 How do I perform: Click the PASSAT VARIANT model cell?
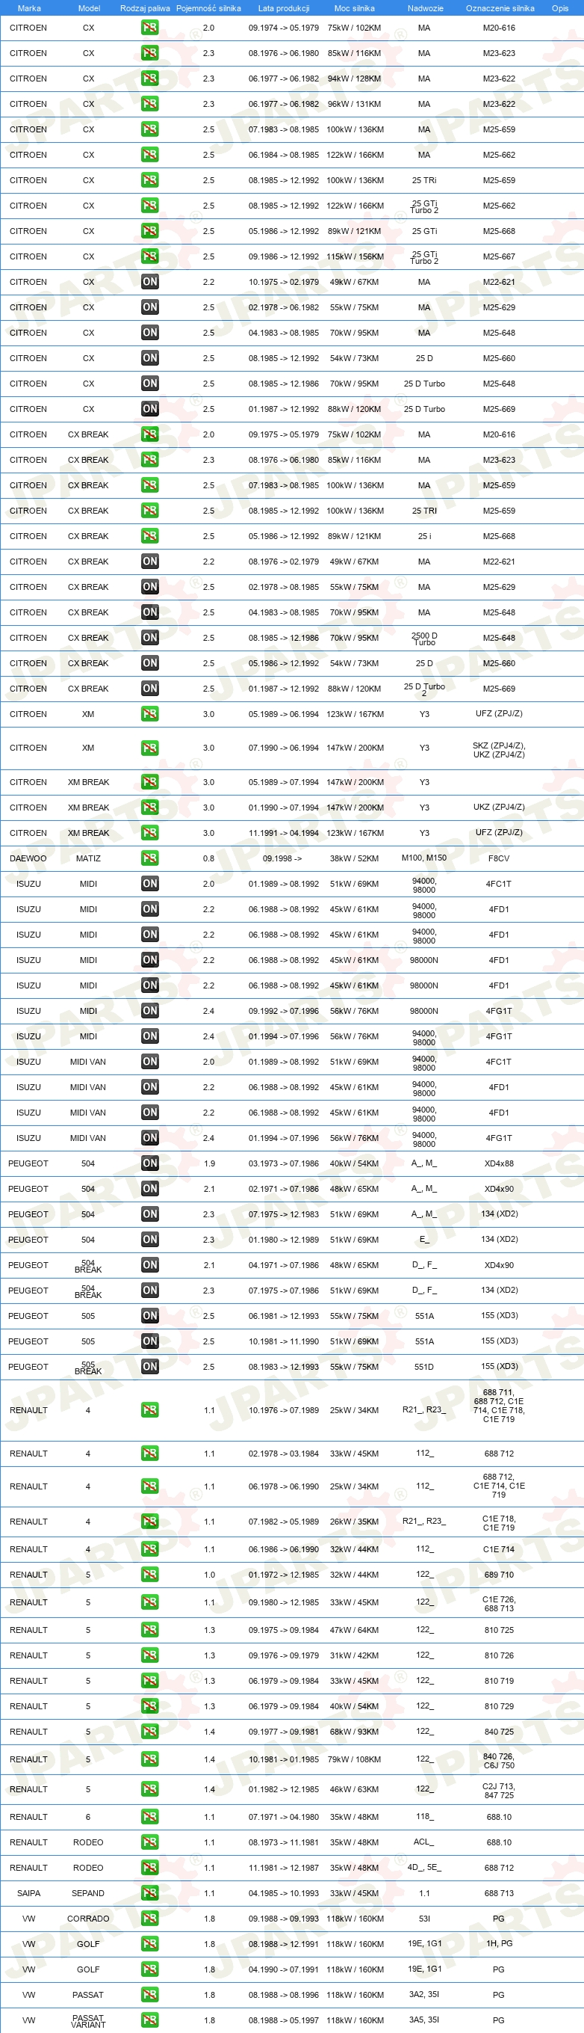[88, 2020]
